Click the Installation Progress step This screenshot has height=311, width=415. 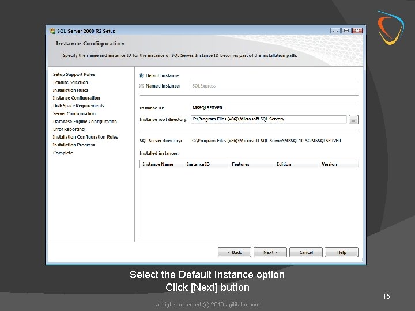point(74,145)
